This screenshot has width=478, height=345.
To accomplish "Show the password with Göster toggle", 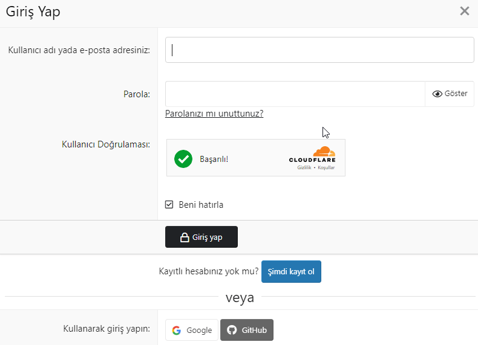I will (x=450, y=94).
